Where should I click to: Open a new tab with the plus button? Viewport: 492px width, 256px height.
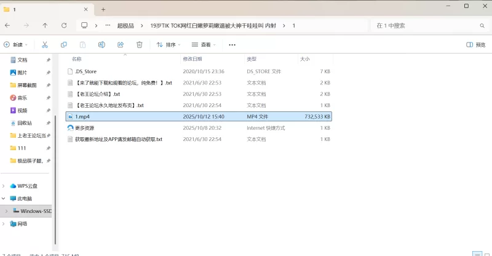[103, 9]
